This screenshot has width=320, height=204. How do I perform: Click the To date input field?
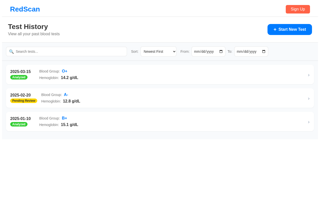(251, 51)
